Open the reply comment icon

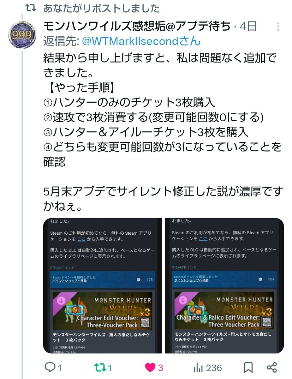point(50,367)
